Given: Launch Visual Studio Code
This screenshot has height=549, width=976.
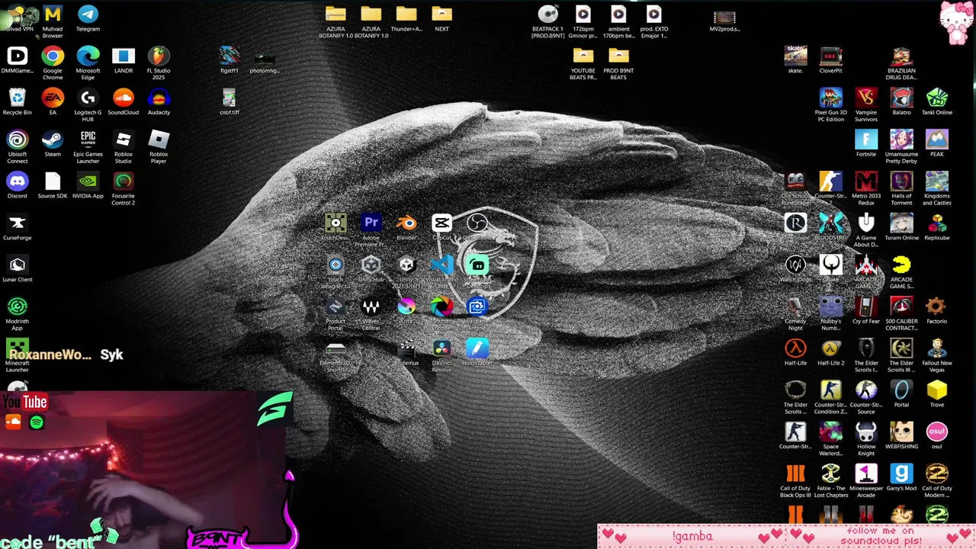Looking at the screenshot, I should click(441, 265).
